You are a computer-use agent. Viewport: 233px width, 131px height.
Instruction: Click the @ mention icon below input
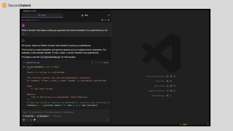pyautogui.click(x=24, y=120)
